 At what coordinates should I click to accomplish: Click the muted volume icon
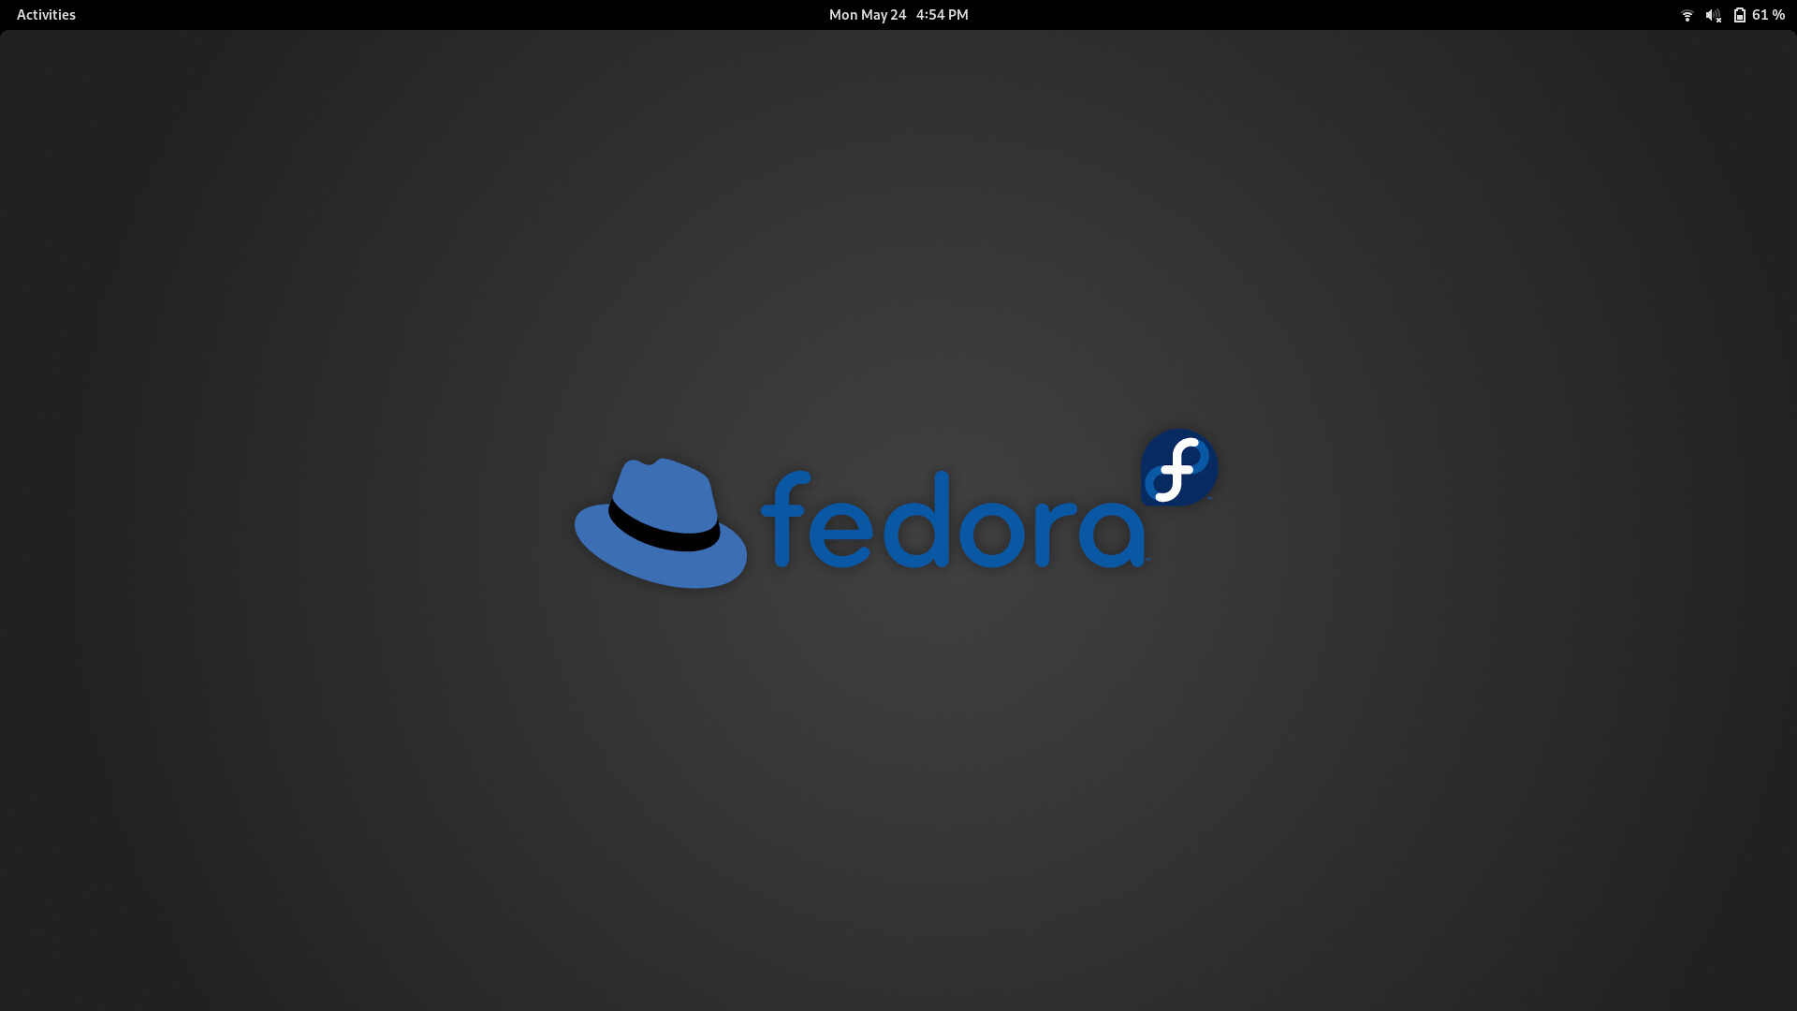1714,15
